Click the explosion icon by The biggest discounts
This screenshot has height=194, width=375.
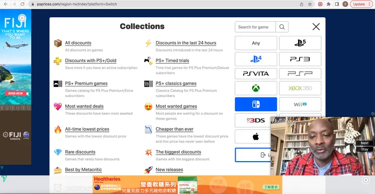148,152
